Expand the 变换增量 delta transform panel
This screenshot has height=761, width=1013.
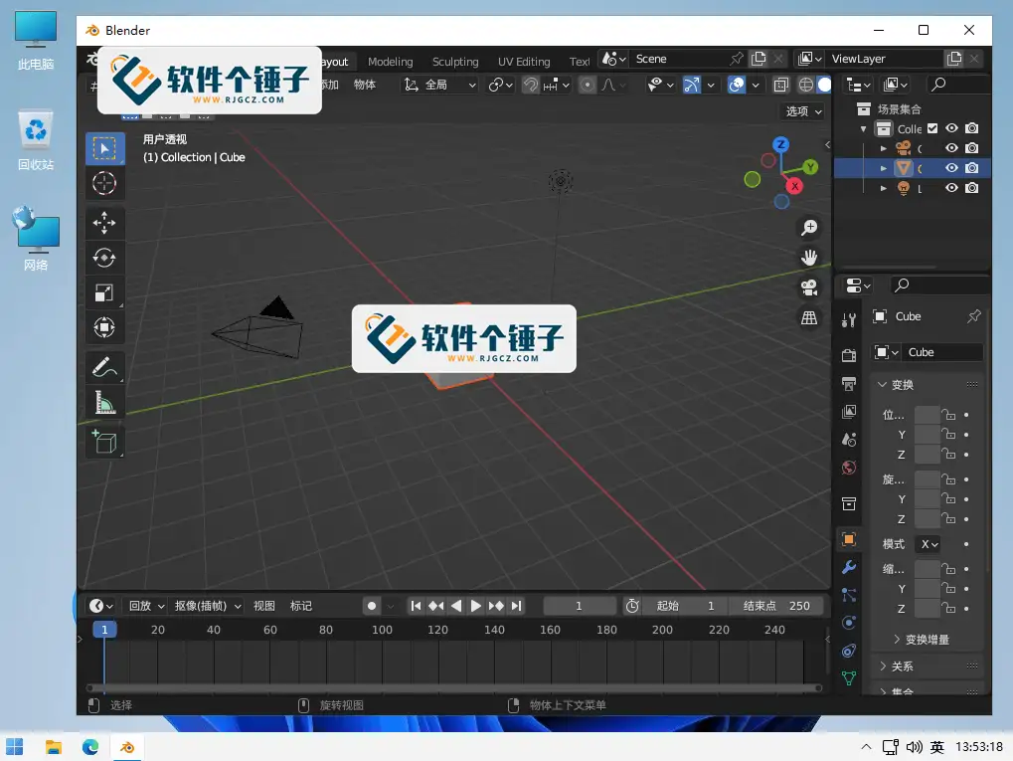[x=922, y=640]
